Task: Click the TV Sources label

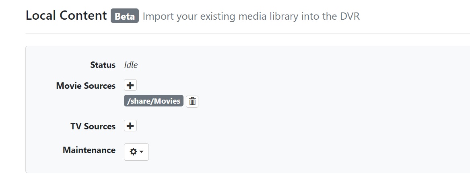Action: [x=93, y=126]
